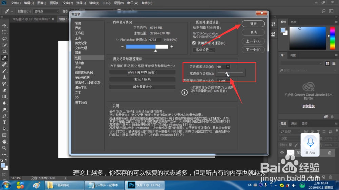Open the library selection dropdown
The height and width of the screenshot is (190, 339).
(x=301, y=63)
